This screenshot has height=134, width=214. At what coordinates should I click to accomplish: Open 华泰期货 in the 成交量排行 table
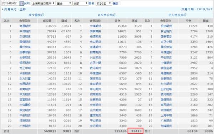[25, 58]
